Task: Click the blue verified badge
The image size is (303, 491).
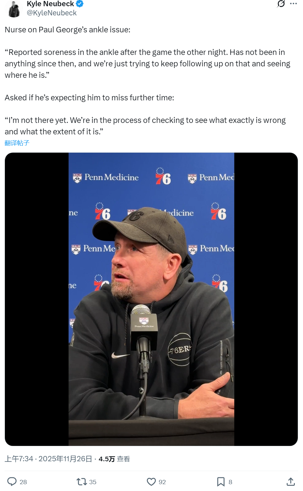Action: [80, 4]
